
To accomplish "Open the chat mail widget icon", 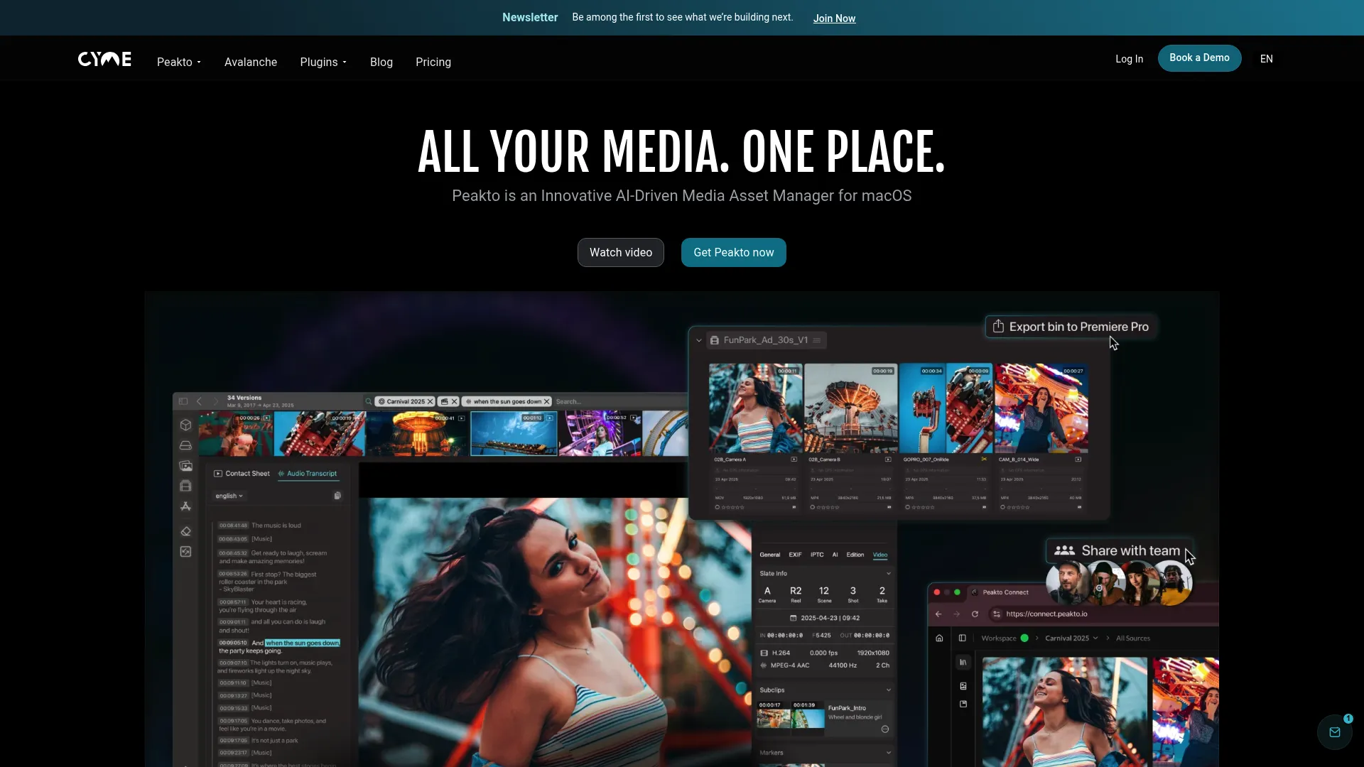I will (x=1335, y=732).
